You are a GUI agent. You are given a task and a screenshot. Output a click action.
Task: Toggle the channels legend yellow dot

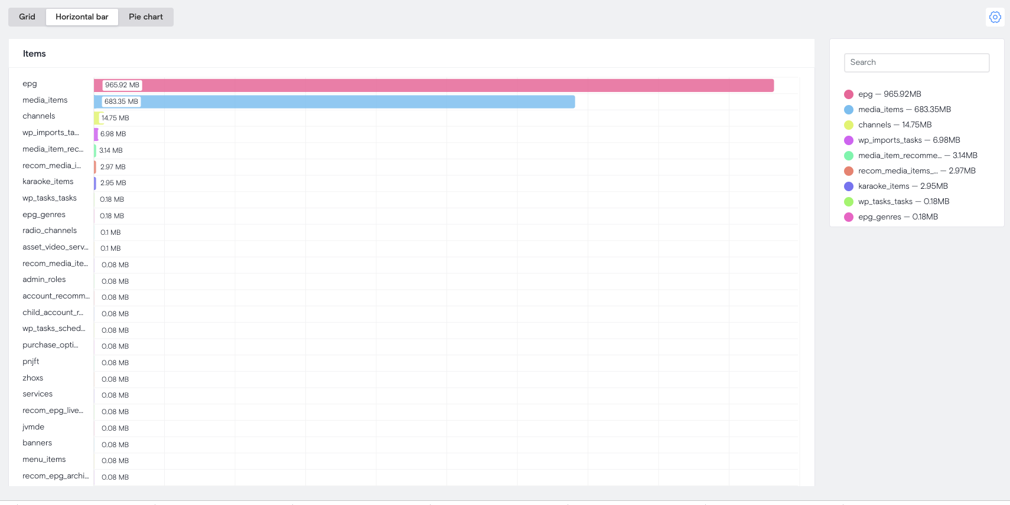tap(849, 125)
